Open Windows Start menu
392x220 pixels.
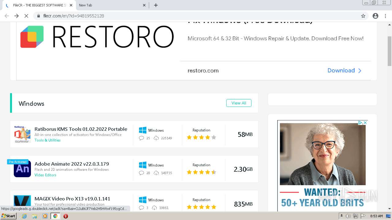pyautogui.click(x=8, y=216)
